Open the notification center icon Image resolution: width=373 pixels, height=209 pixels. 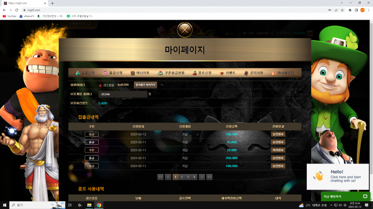pyautogui.click(x=366, y=205)
